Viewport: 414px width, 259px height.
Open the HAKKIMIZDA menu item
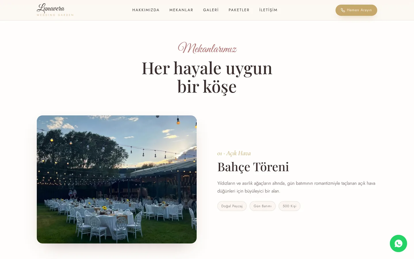146,10
